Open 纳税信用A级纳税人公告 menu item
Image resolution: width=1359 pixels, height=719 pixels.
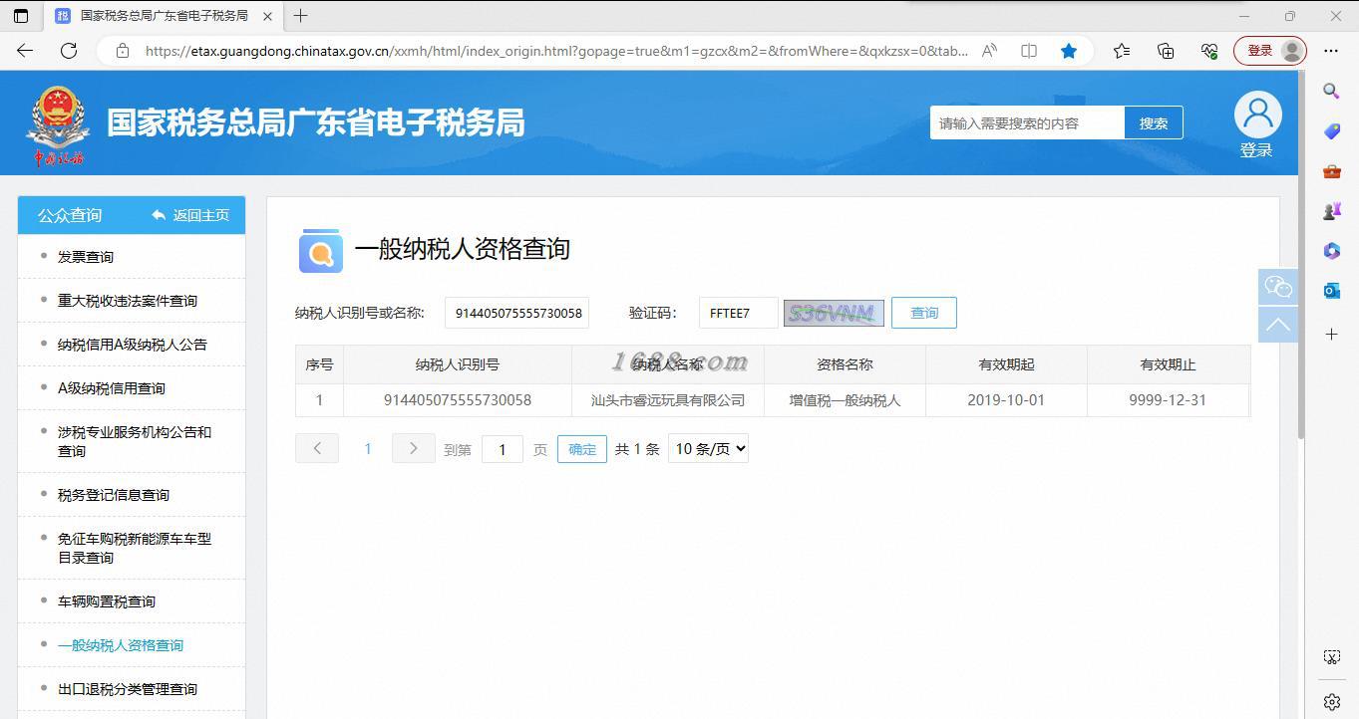(x=132, y=345)
